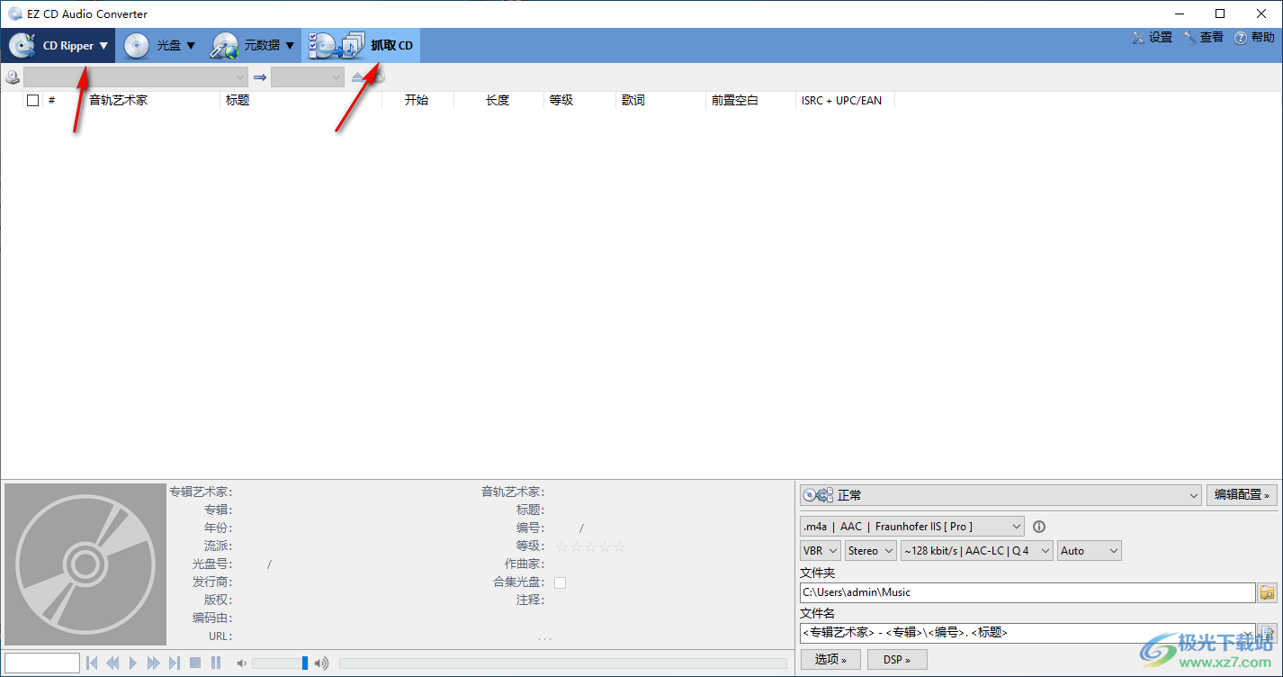Screen dimensions: 1283x677
Task: Open the CD Ripper mode menu
Action: [x=58, y=45]
